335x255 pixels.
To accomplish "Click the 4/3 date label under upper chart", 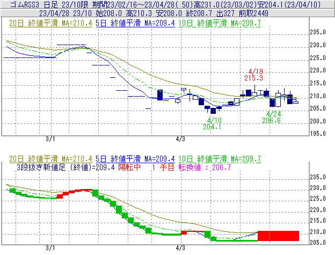I will coord(180,139).
